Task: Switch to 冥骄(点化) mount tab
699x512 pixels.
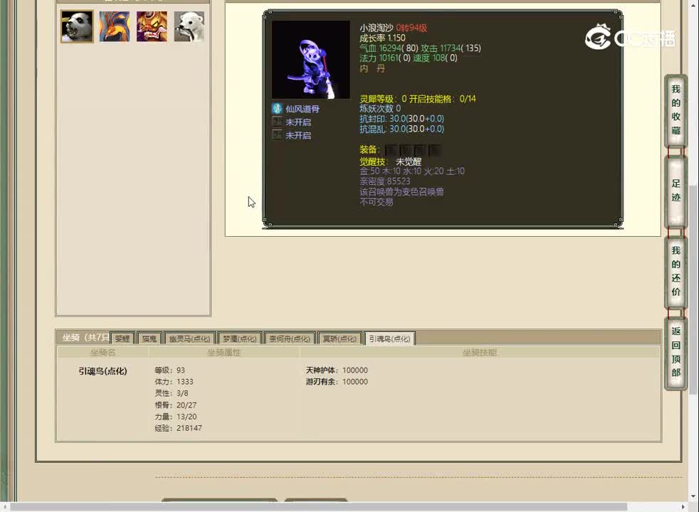Action: pyautogui.click(x=340, y=338)
